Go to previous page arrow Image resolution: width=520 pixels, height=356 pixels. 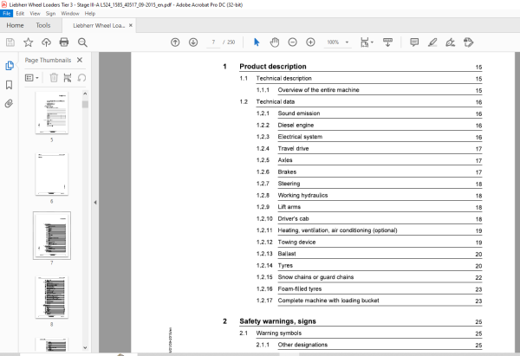(x=175, y=42)
